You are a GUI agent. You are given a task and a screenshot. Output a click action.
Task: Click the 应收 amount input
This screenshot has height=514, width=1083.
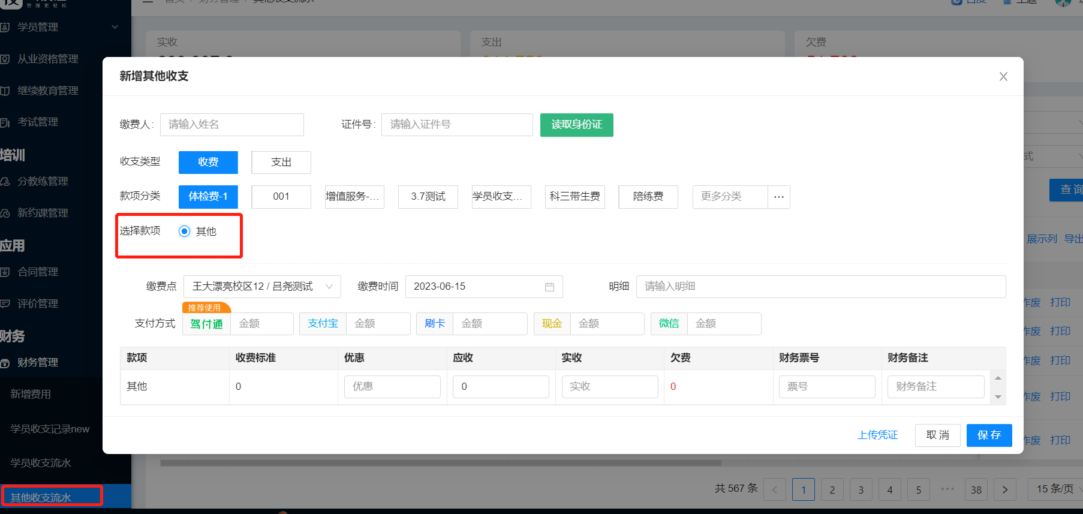[501, 387]
